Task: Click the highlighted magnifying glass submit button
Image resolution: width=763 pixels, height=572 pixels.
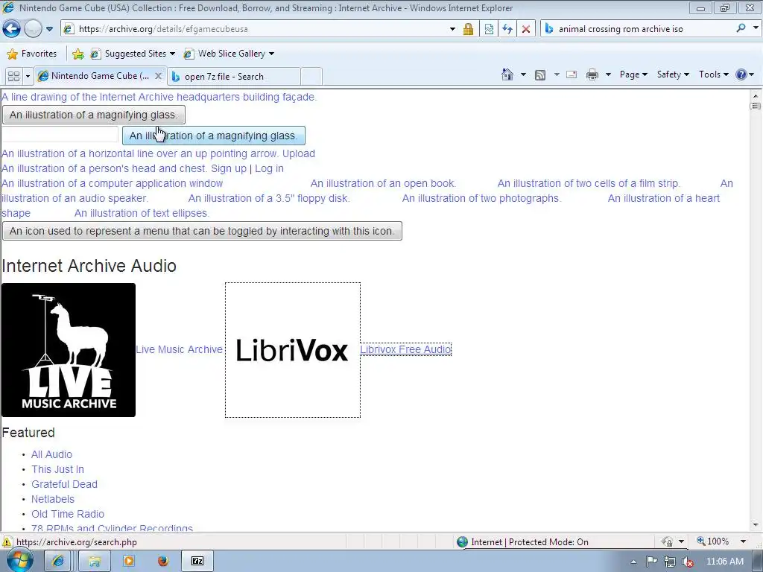Action: tap(214, 136)
